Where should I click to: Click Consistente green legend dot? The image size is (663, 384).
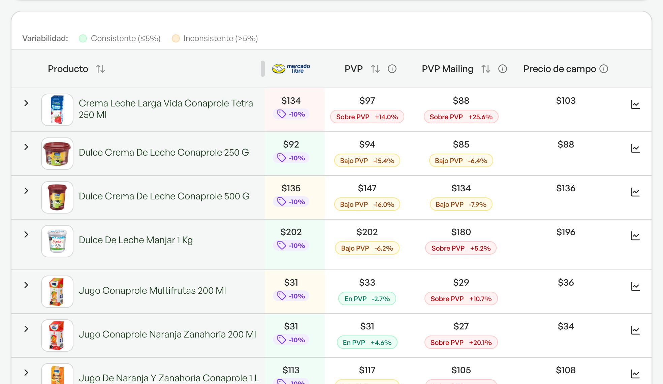tap(83, 38)
